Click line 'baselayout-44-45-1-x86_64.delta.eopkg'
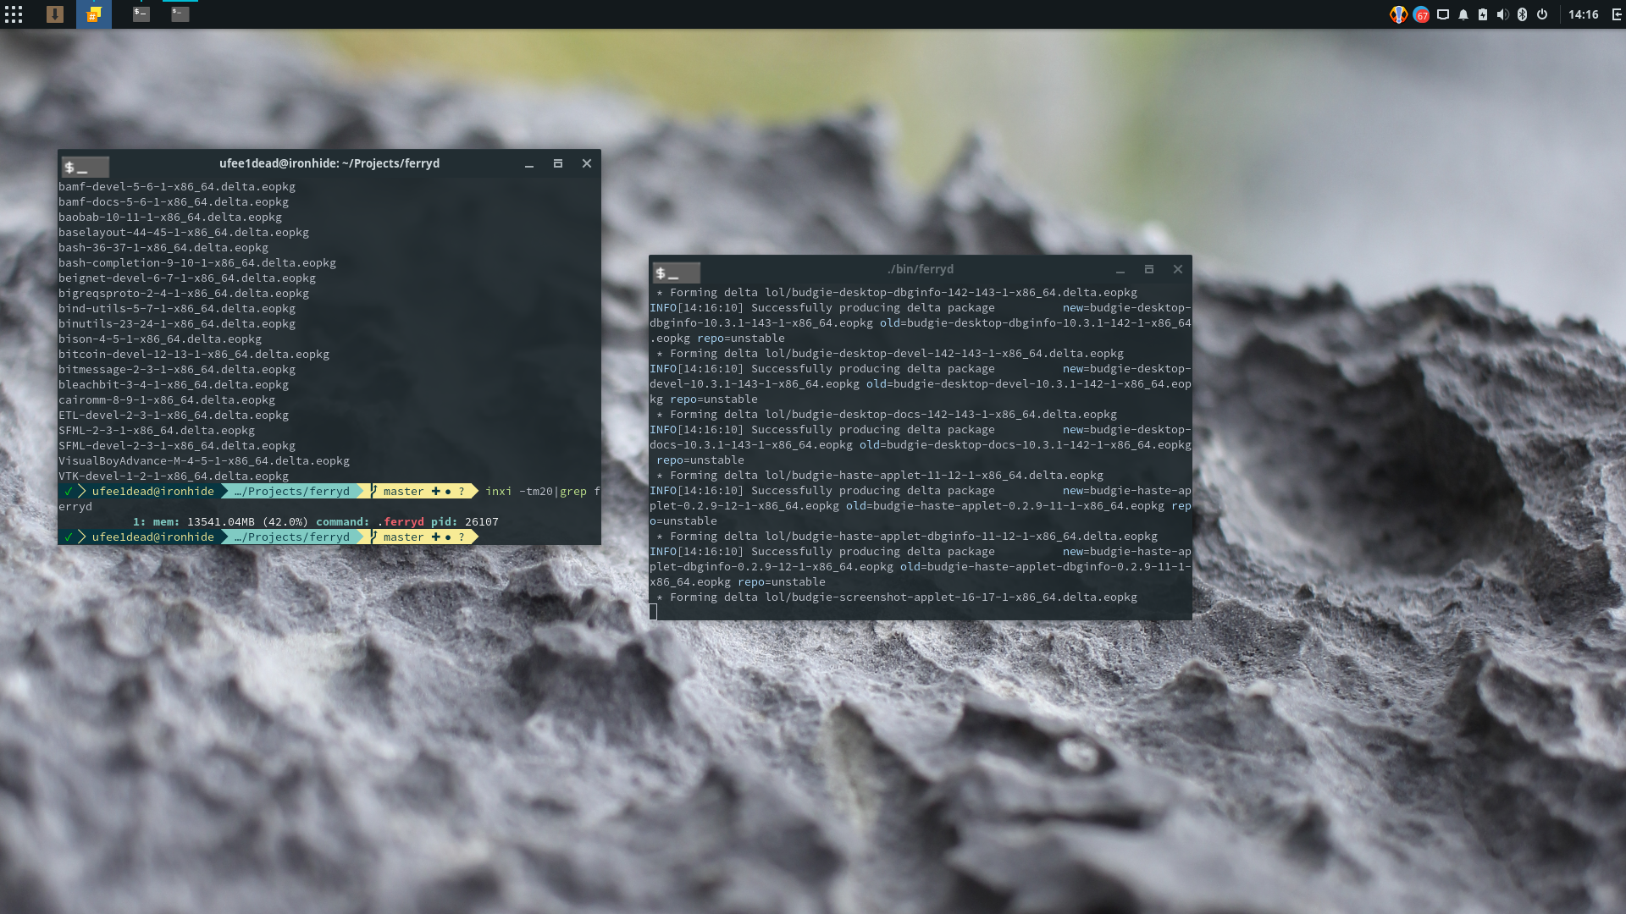Viewport: 1626px width, 914px height. tap(184, 233)
